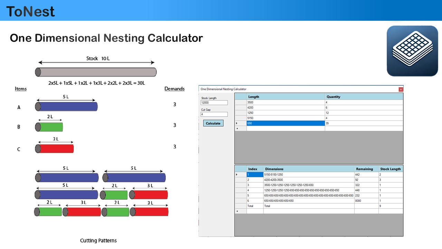442x249 pixels.
Task: Select the dimensions cell in results row 4
Action: click(x=309, y=190)
